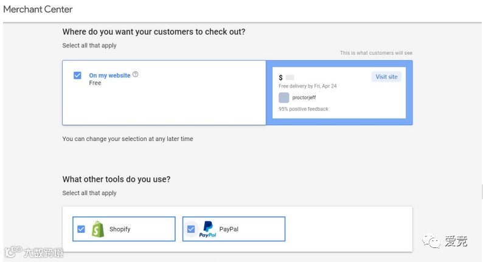Viewport: 483px width, 262px height.
Task: Click the PayPal label text
Action: point(229,229)
